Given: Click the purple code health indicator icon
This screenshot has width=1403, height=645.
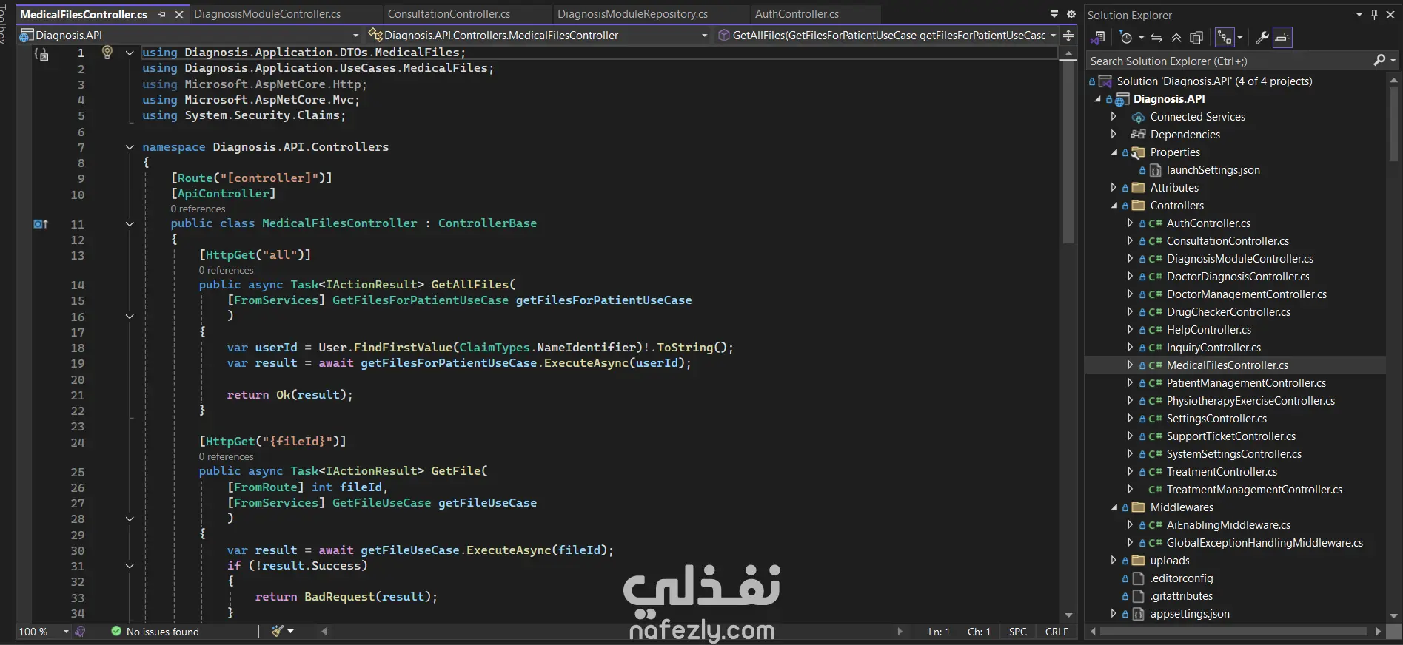Looking at the screenshot, I should (80, 632).
